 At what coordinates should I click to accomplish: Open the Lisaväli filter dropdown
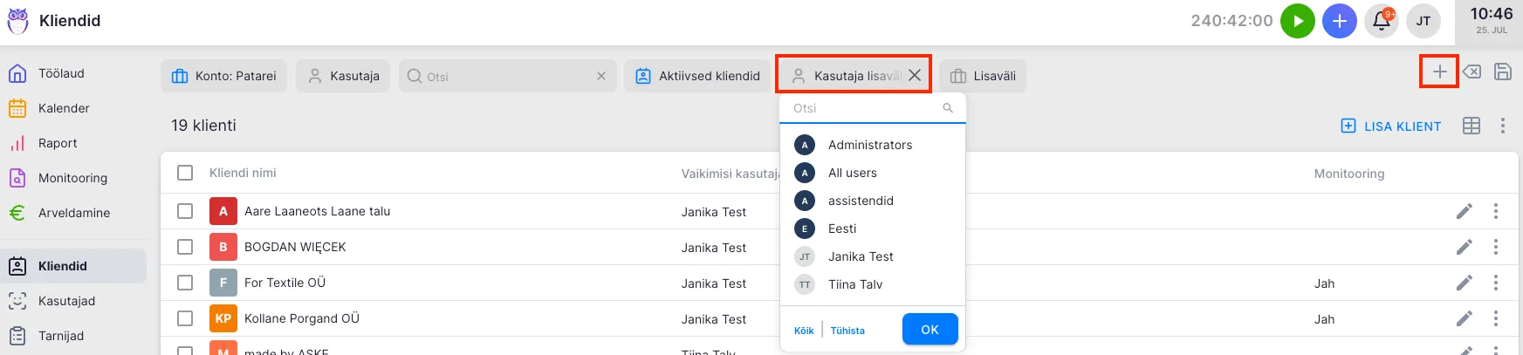click(983, 76)
